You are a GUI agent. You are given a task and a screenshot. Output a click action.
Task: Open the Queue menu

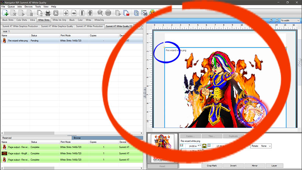11,6
